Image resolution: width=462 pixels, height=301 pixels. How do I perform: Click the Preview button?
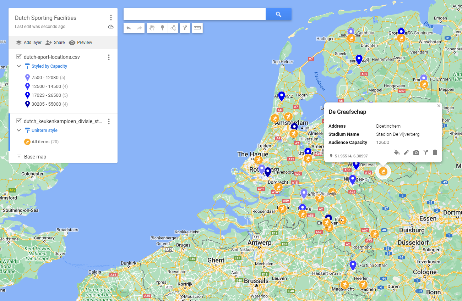click(81, 43)
